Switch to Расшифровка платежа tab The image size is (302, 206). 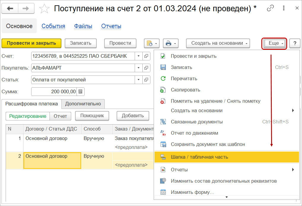tap(31, 104)
